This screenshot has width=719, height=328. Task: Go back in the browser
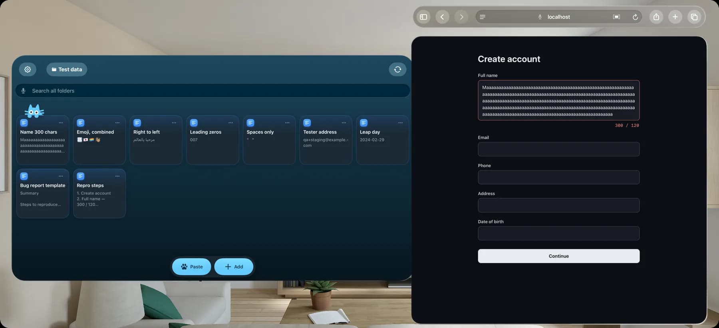click(442, 17)
